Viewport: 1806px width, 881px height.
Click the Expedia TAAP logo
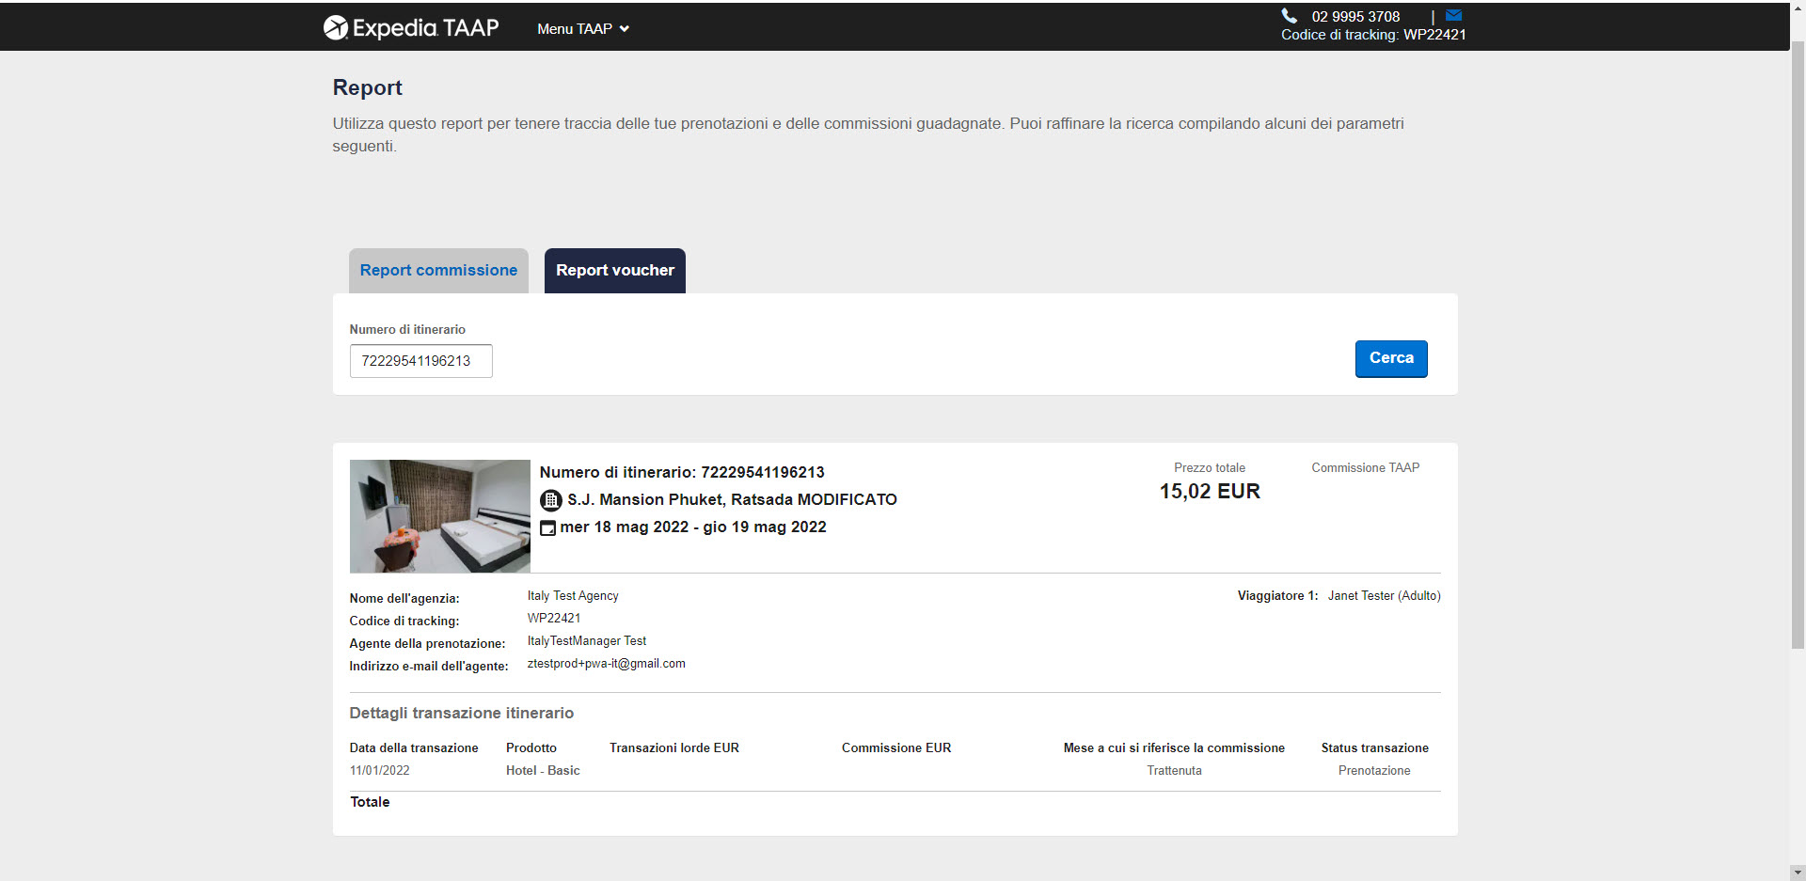pyautogui.click(x=411, y=28)
